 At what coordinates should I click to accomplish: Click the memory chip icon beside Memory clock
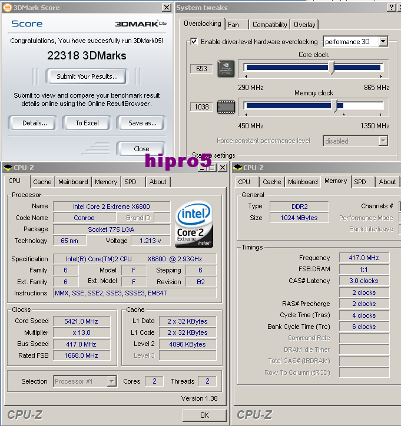(x=226, y=107)
